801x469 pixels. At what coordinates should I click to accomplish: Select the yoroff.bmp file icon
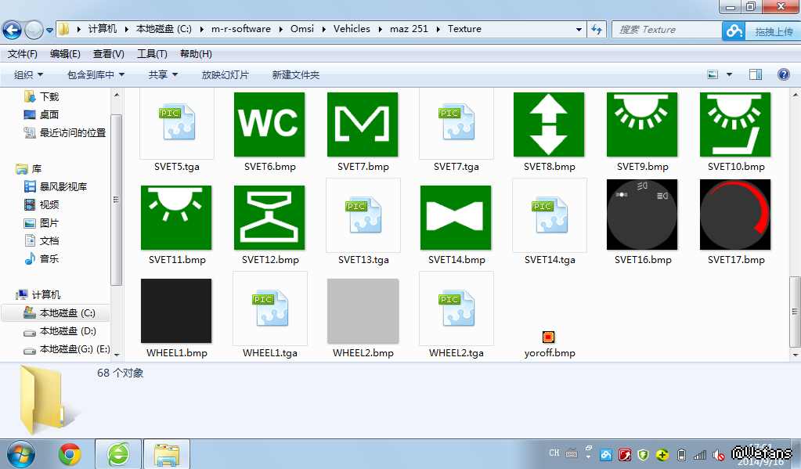click(548, 337)
